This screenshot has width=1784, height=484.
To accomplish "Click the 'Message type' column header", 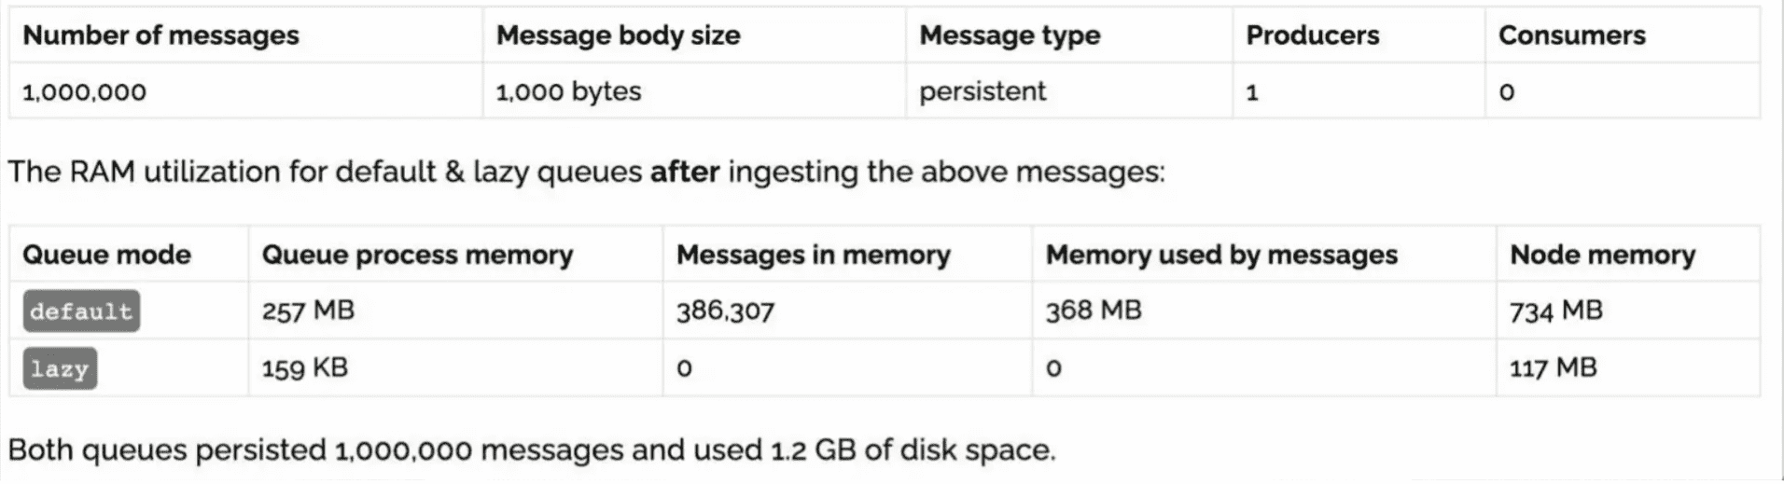I will [x=1010, y=35].
